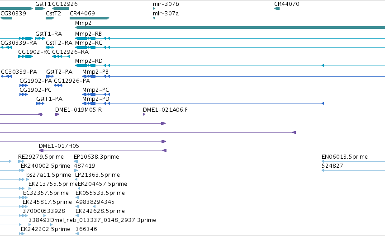Select the EK055533.5prime EST label
This screenshot has width=385, height=236.
(x=100, y=193)
